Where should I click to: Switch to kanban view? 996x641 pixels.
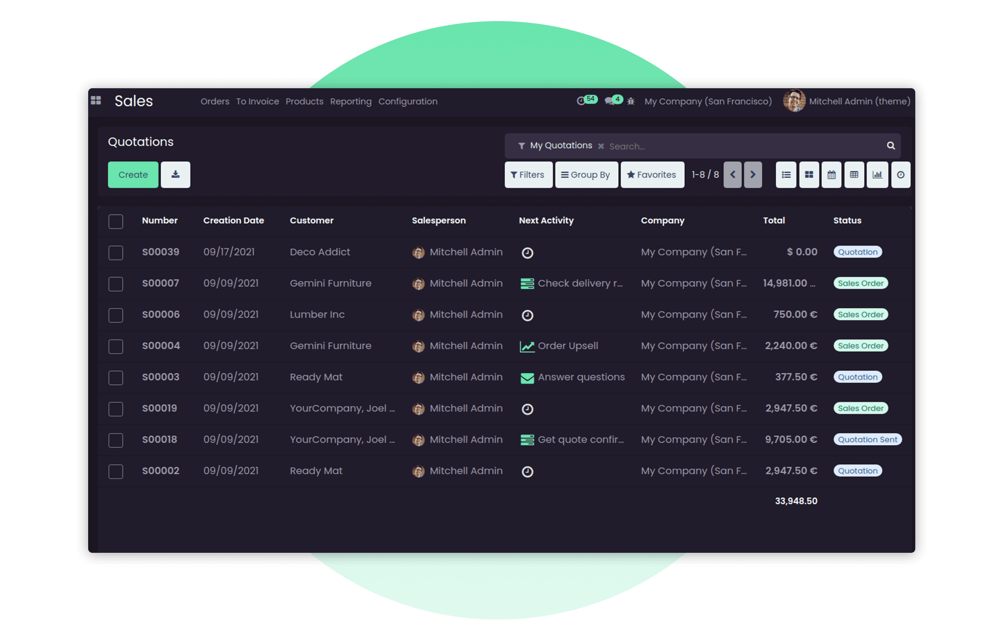(x=809, y=175)
